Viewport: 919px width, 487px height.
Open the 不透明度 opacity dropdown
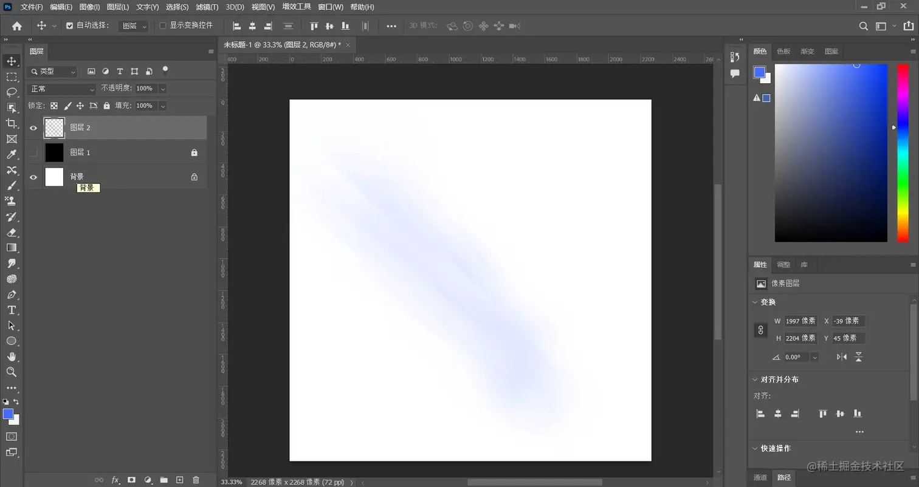click(162, 88)
